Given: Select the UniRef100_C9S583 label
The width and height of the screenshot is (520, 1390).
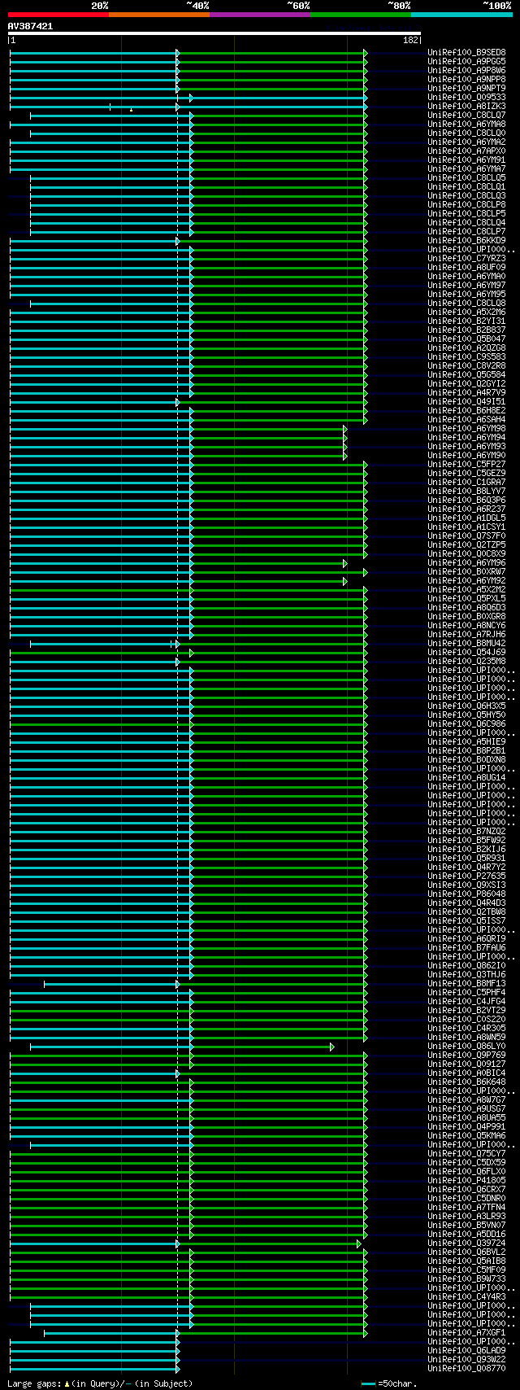Looking at the screenshot, I should tap(466, 357).
